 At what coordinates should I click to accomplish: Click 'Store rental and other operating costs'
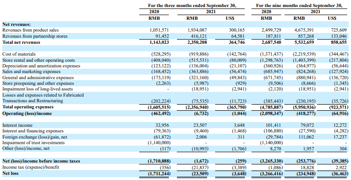39,60
